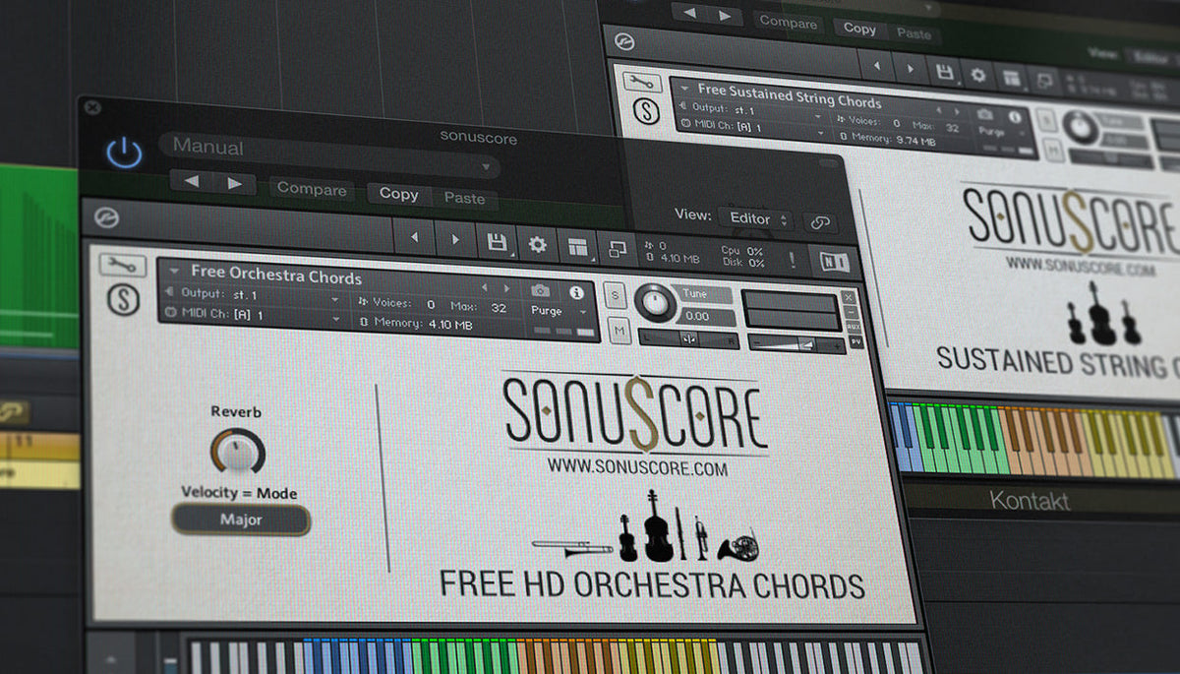This screenshot has width=1180, height=674.
Task: Click the Reverb knob
Action: [x=238, y=451]
